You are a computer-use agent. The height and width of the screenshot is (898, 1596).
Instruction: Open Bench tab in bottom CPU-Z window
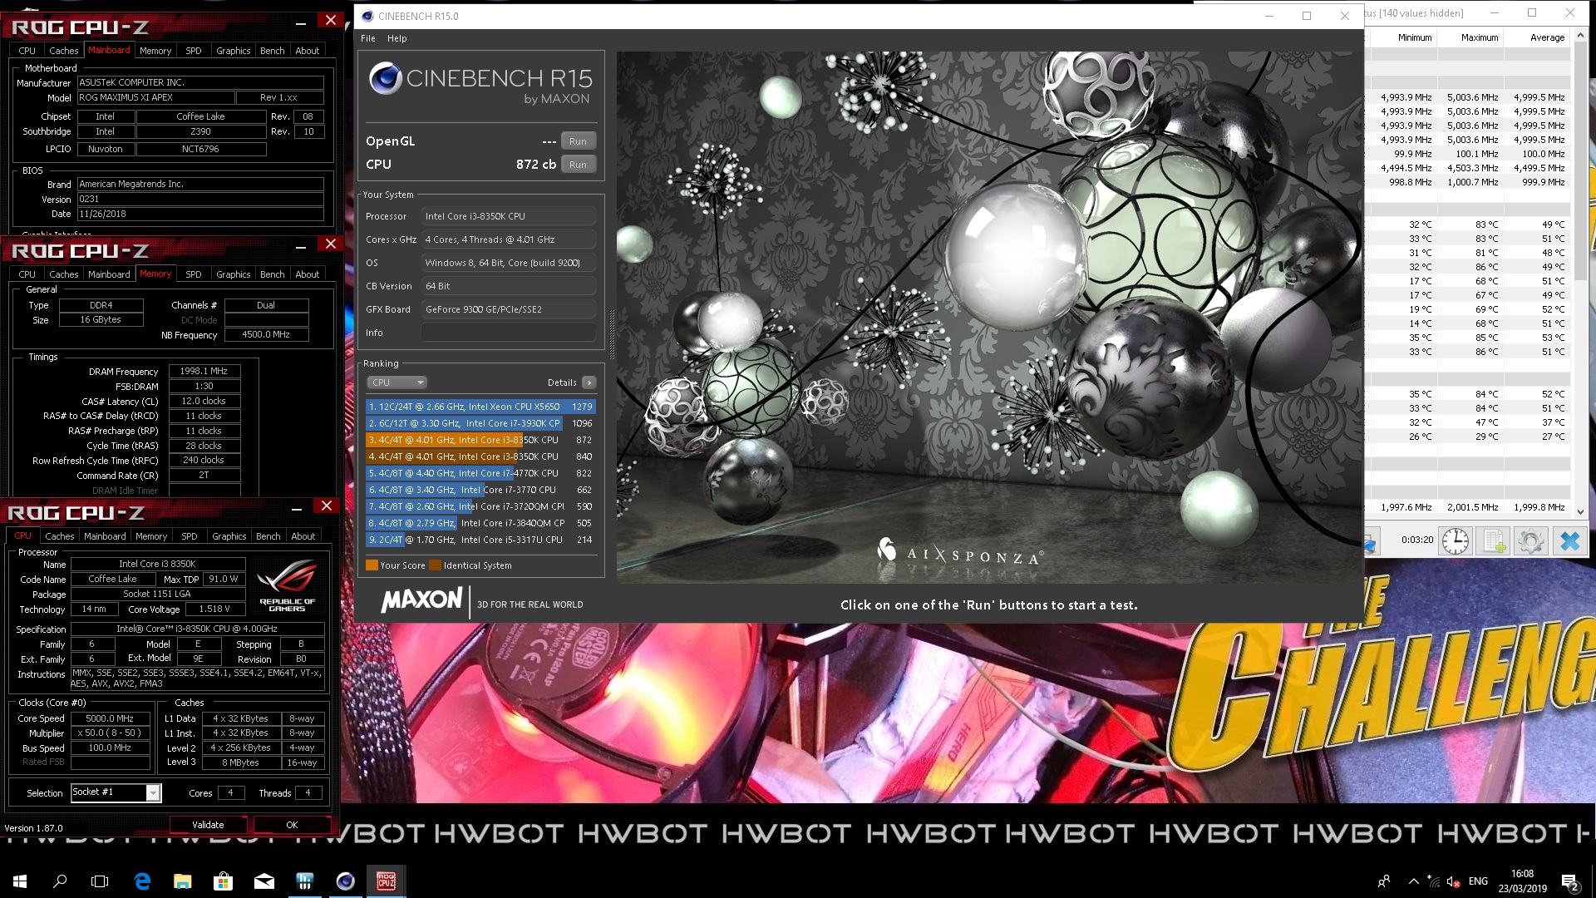pyautogui.click(x=268, y=536)
